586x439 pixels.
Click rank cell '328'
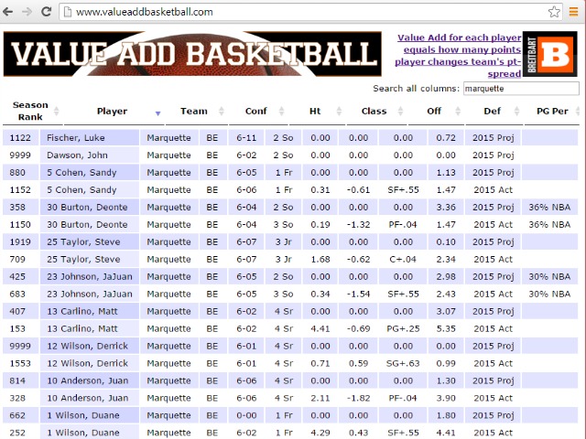[x=20, y=398]
